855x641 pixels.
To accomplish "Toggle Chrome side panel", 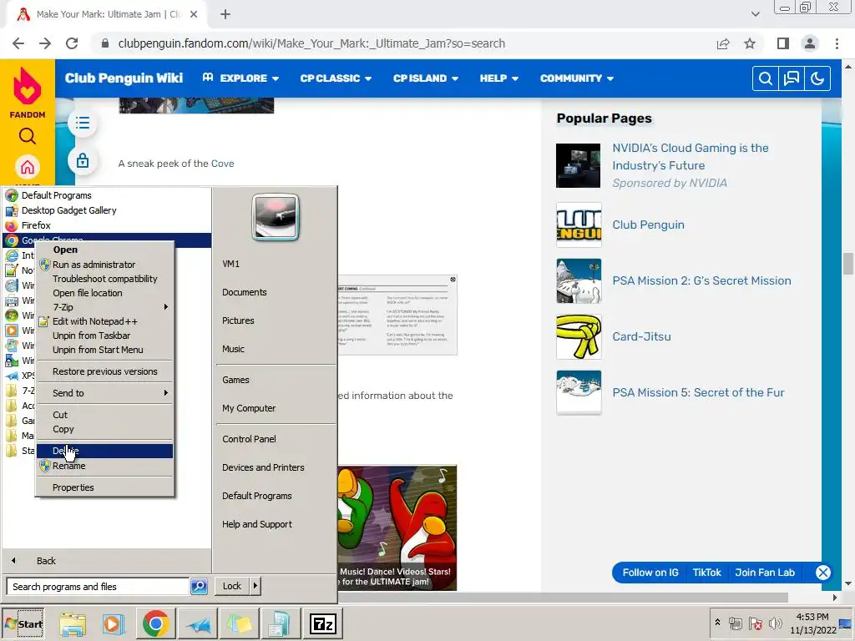I will click(x=783, y=43).
